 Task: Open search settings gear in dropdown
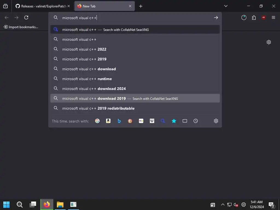click(216, 121)
